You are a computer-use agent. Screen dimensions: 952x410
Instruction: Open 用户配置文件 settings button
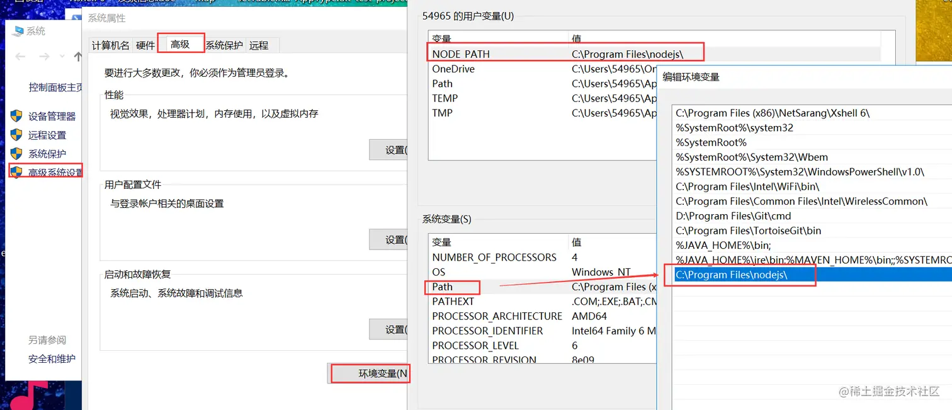[x=388, y=239]
